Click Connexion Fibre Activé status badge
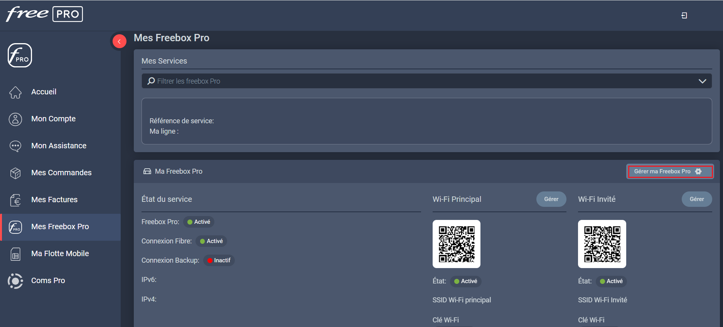 coord(211,241)
